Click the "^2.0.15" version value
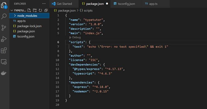Screen dimensions: 207x109 100,91
